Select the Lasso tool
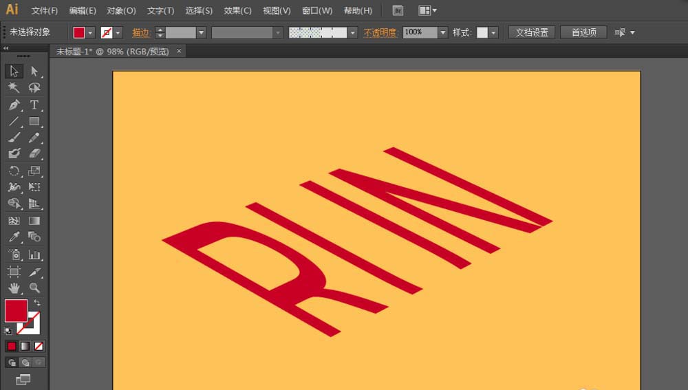Image resolution: width=688 pixels, height=390 pixels. tap(34, 88)
